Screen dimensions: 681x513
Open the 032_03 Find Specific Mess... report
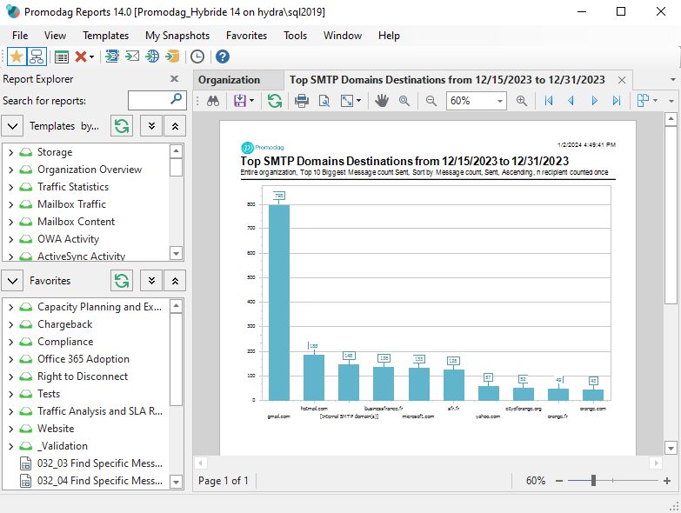(x=100, y=463)
